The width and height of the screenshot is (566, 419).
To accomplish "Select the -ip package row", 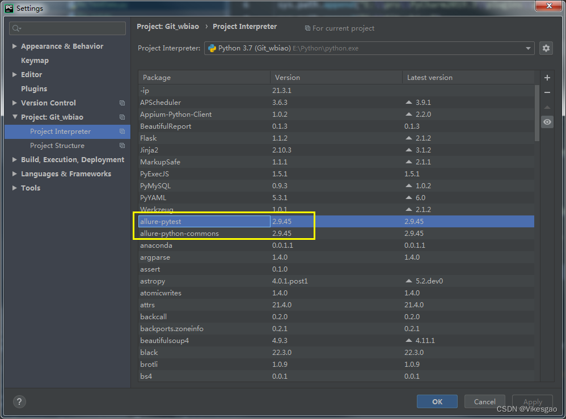I will pyautogui.click(x=336, y=91).
